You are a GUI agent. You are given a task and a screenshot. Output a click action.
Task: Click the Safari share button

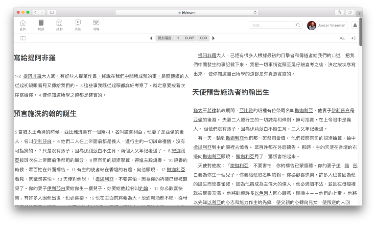pyautogui.click(x=339, y=12)
